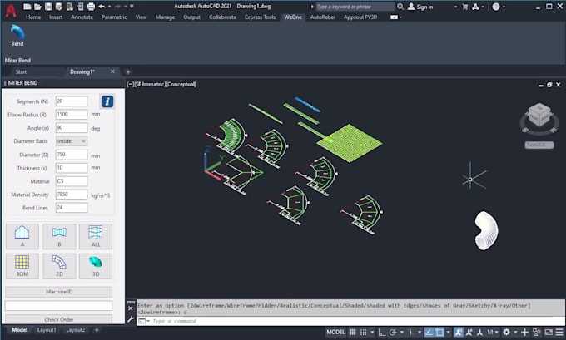The width and height of the screenshot is (566, 340).
Task: Open the Diameter Basis dropdown
Action: pos(72,141)
